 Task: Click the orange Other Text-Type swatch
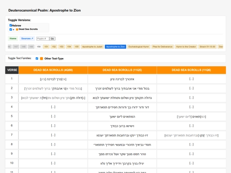pos(41,59)
